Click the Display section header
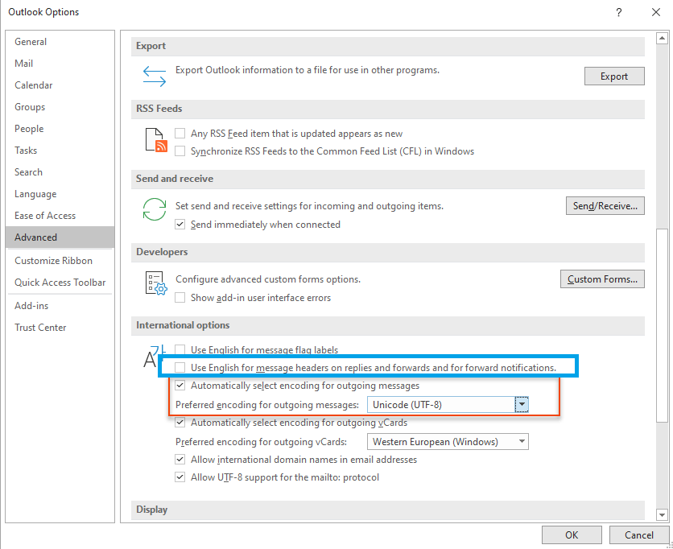 click(x=388, y=510)
